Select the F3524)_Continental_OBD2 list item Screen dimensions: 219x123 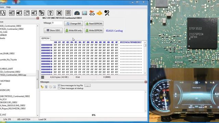(x=12, y=29)
